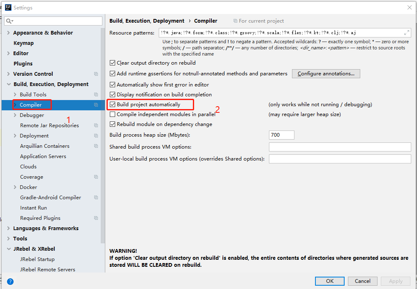Click project-level icon beside Build Tools

[96, 94]
